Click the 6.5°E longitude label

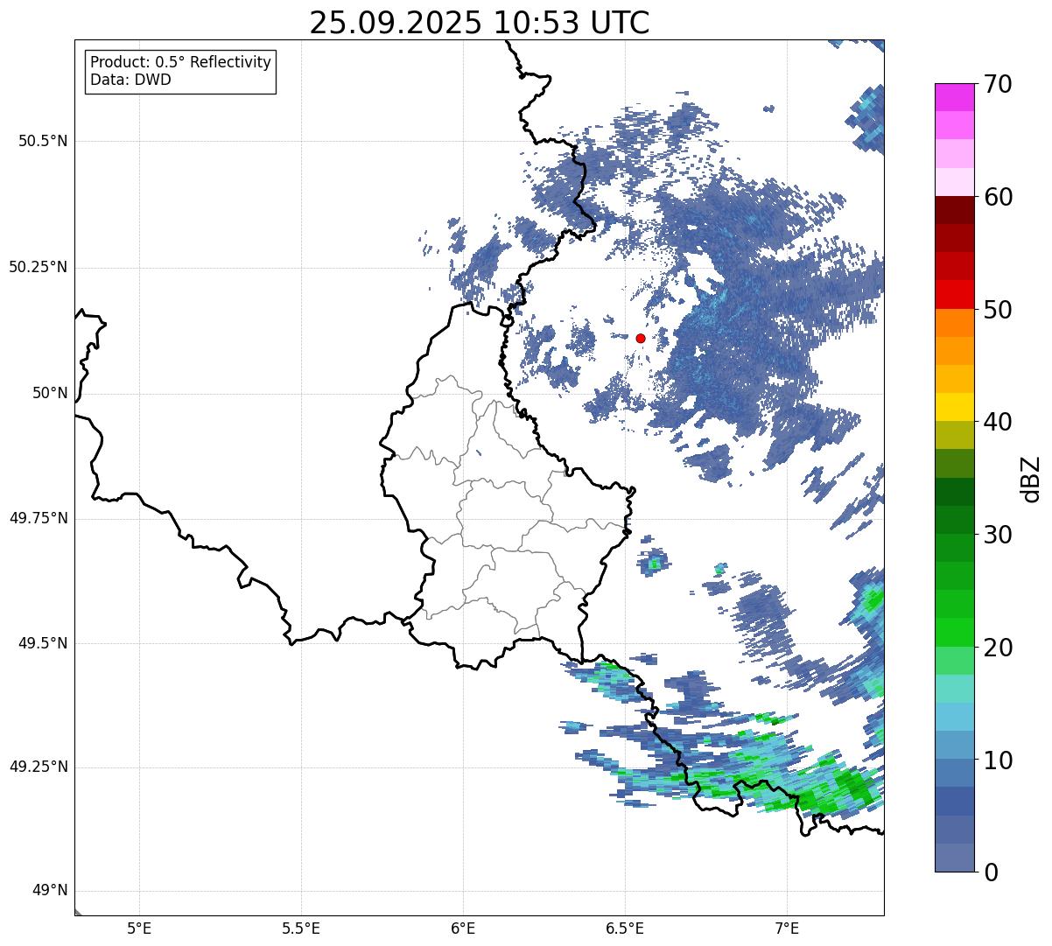pos(625,928)
